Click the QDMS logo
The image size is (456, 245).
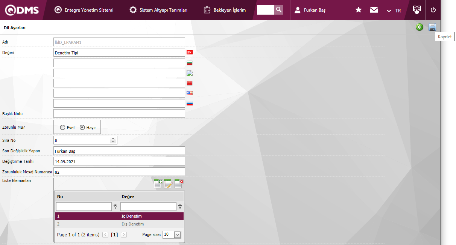tap(22, 10)
